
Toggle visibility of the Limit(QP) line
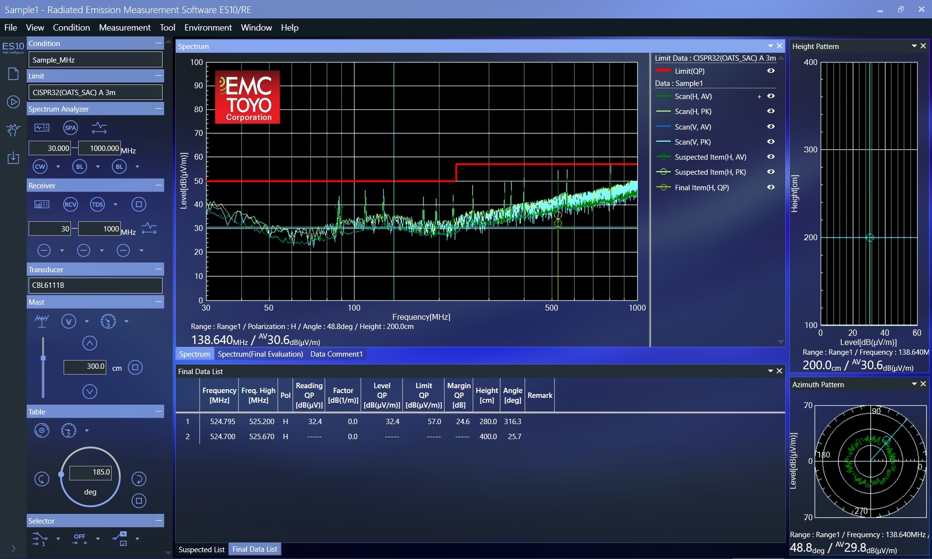(x=771, y=71)
